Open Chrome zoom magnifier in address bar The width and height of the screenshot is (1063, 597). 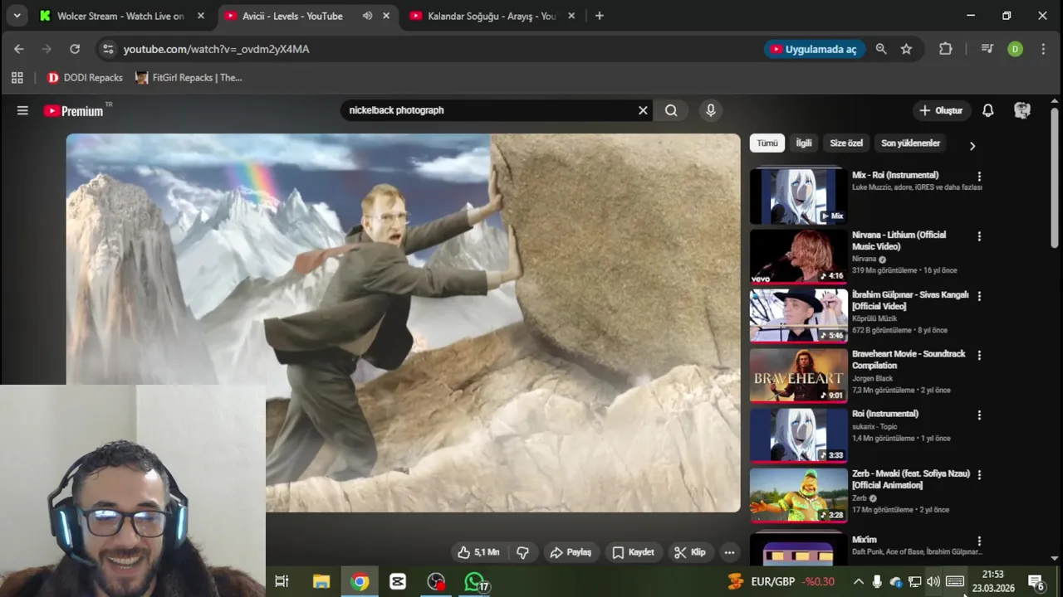(x=881, y=49)
